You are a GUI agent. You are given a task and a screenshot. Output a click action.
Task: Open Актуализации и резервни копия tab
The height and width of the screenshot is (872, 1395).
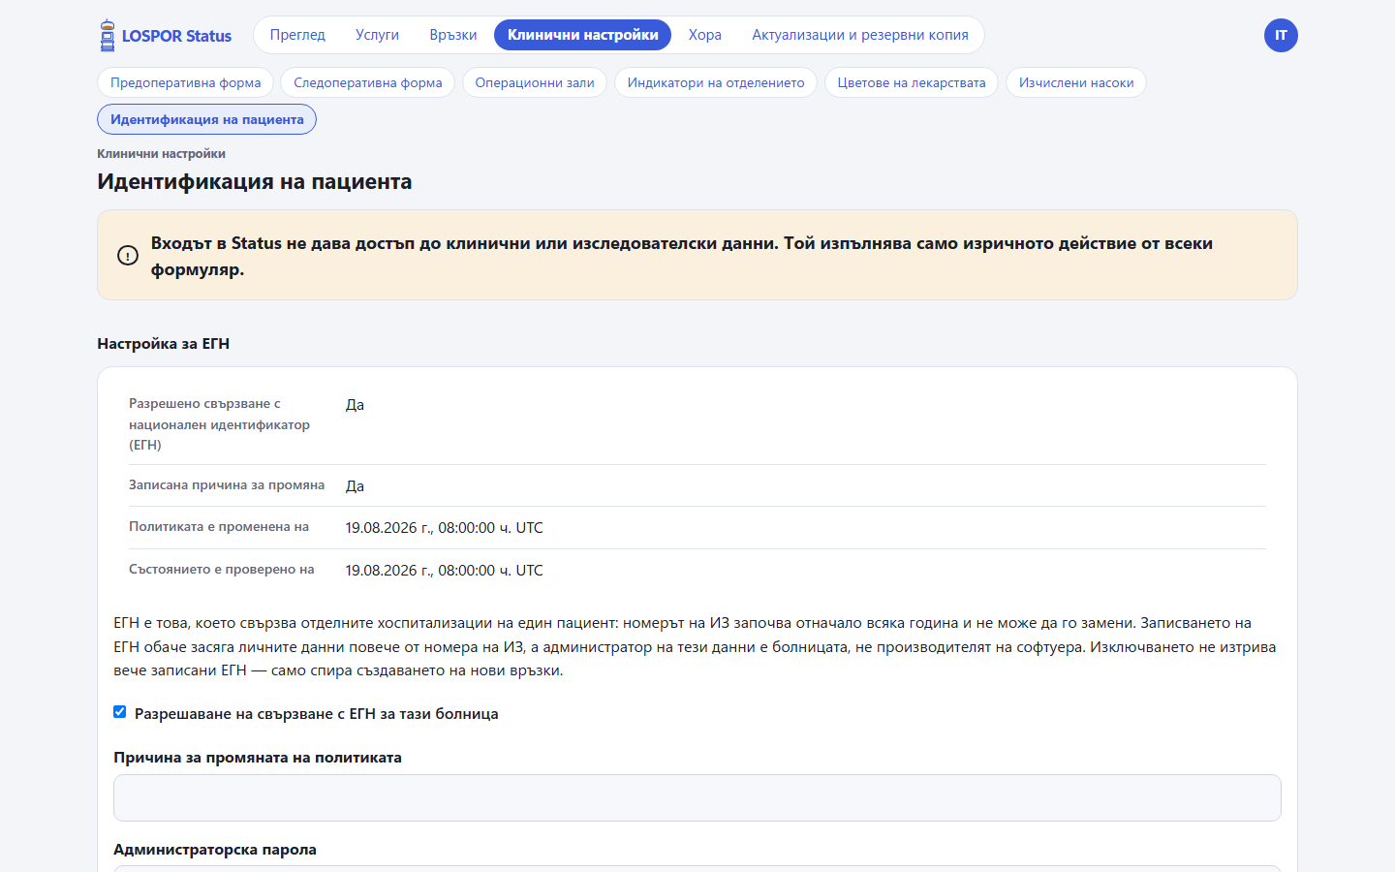coord(860,35)
